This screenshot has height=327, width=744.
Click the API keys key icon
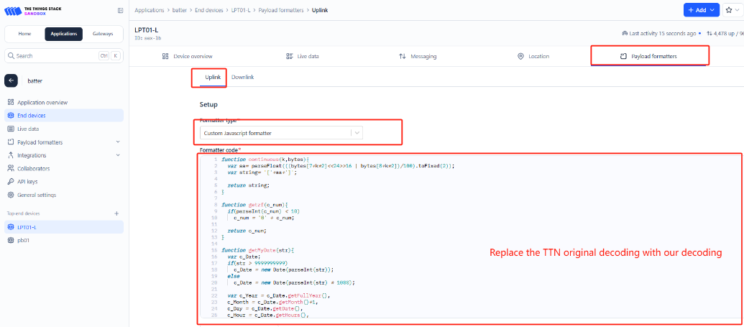click(x=11, y=182)
